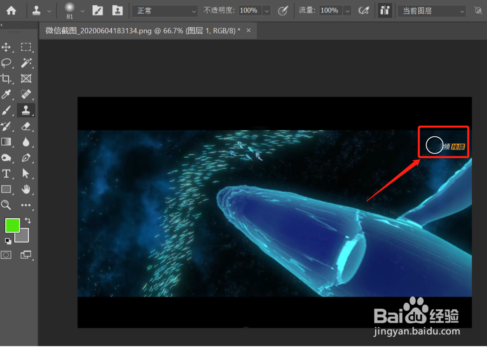Select the document tab 微信截图_20200604183134.png
The width and height of the screenshot is (487, 348).
click(143, 31)
